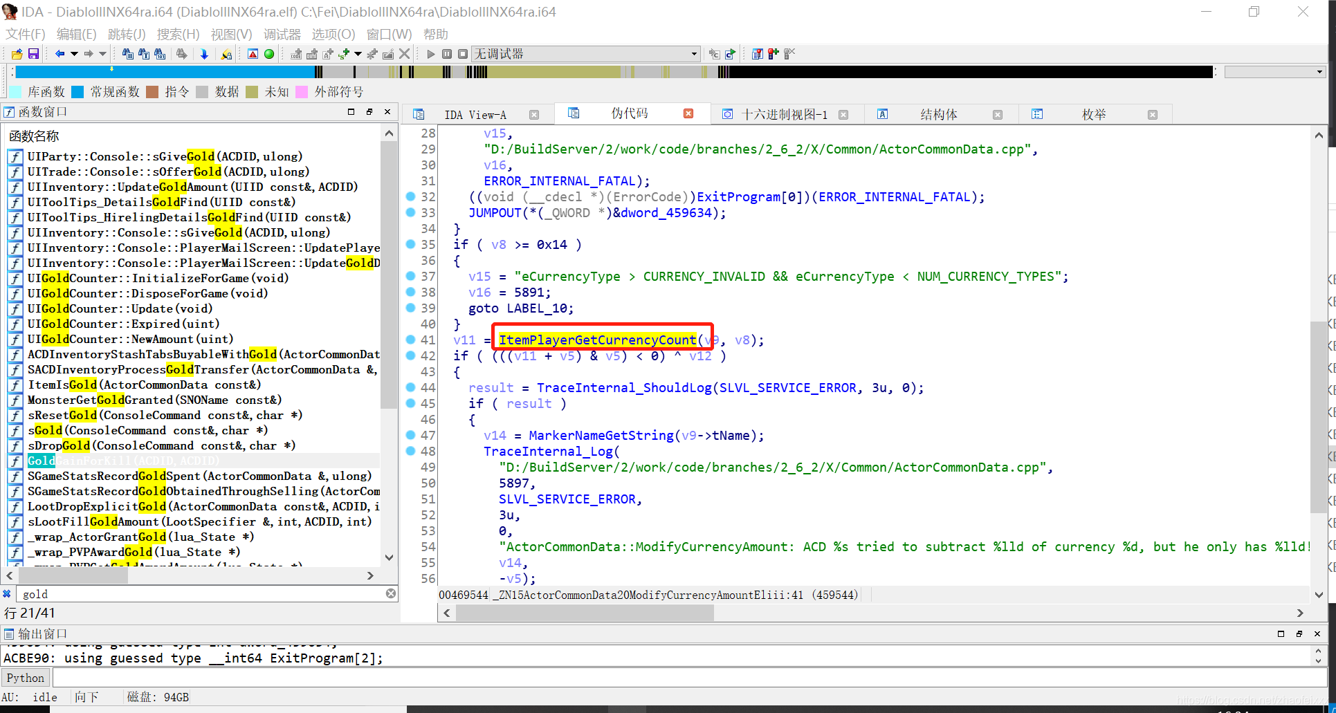1336x713 pixels.
Task: Click the Python command line button
Action: click(26, 678)
